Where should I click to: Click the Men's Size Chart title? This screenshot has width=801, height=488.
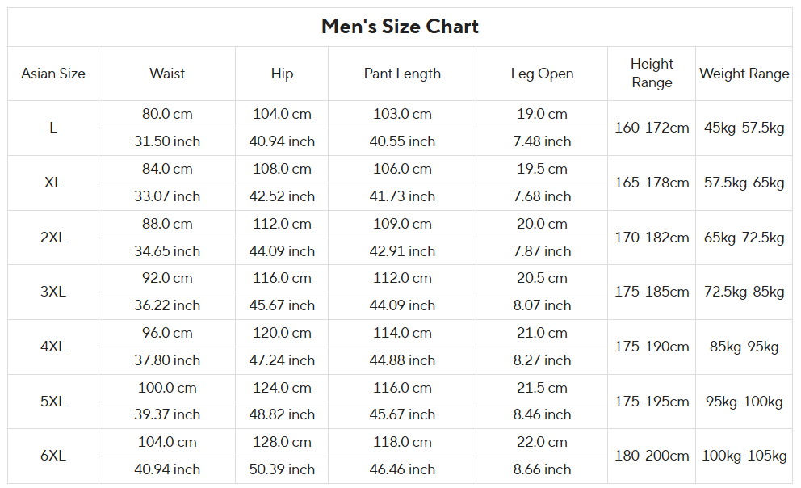coord(400,27)
